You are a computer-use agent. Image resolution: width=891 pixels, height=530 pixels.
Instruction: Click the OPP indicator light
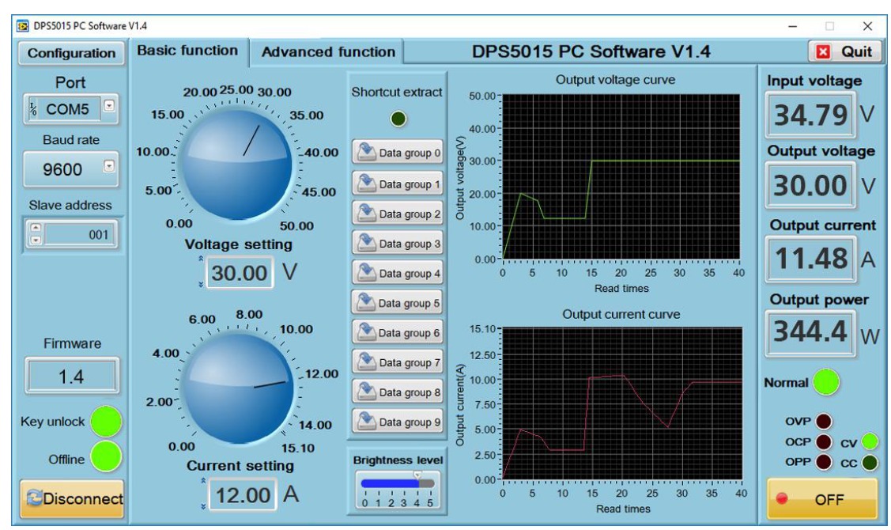pyautogui.click(x=824, y=462)
